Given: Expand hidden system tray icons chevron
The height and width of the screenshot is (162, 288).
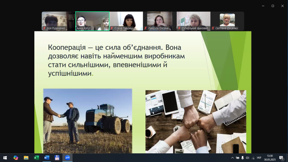Looking at the screenshot, I should [x=232, y=158].
